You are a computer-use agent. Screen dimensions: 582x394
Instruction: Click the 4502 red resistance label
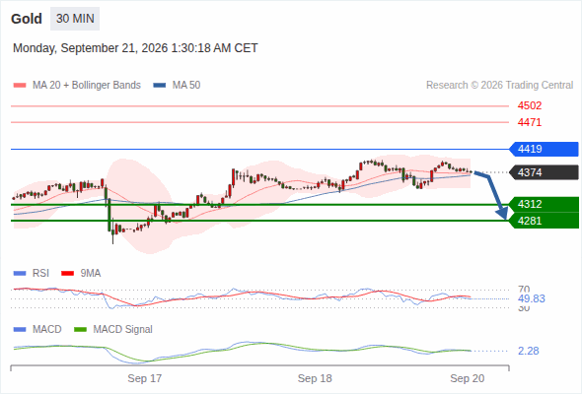tap(530, 105)
